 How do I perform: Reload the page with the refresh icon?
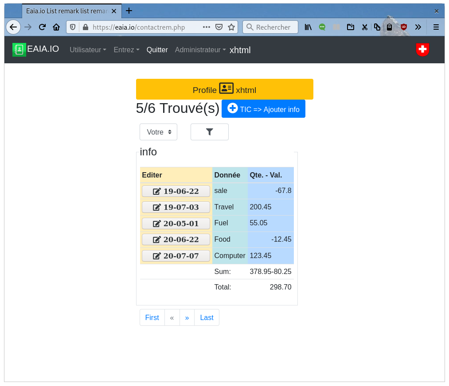coord(42,27)
